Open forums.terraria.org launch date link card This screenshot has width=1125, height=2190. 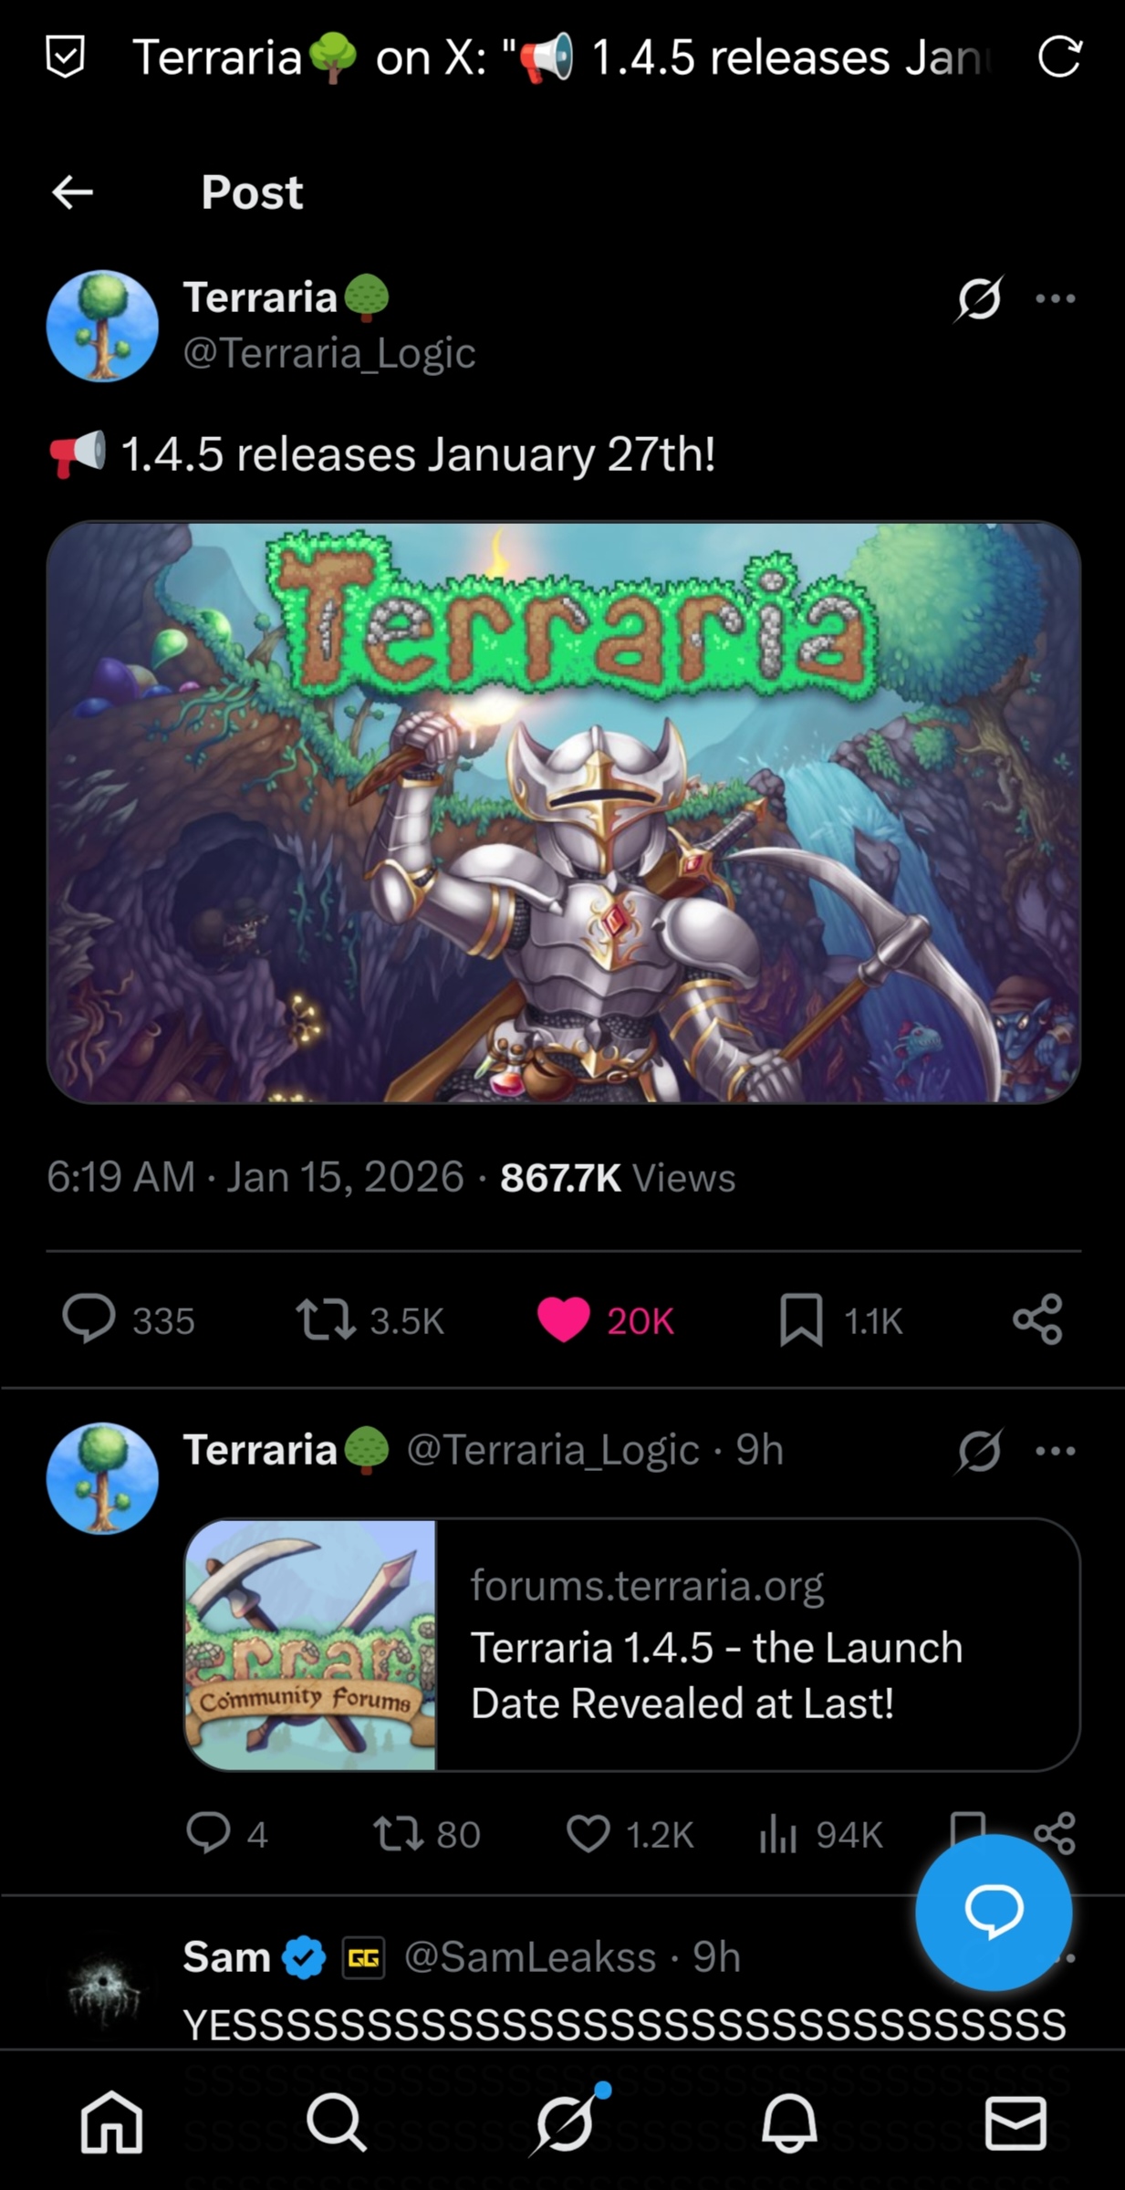(x=632, y=1644)
